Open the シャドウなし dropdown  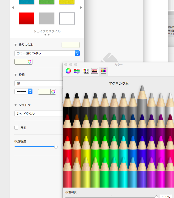(x=38, y=113)
